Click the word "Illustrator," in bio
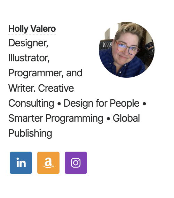The width and height of the screenshot is (174, 198). [x=29, y=58]
